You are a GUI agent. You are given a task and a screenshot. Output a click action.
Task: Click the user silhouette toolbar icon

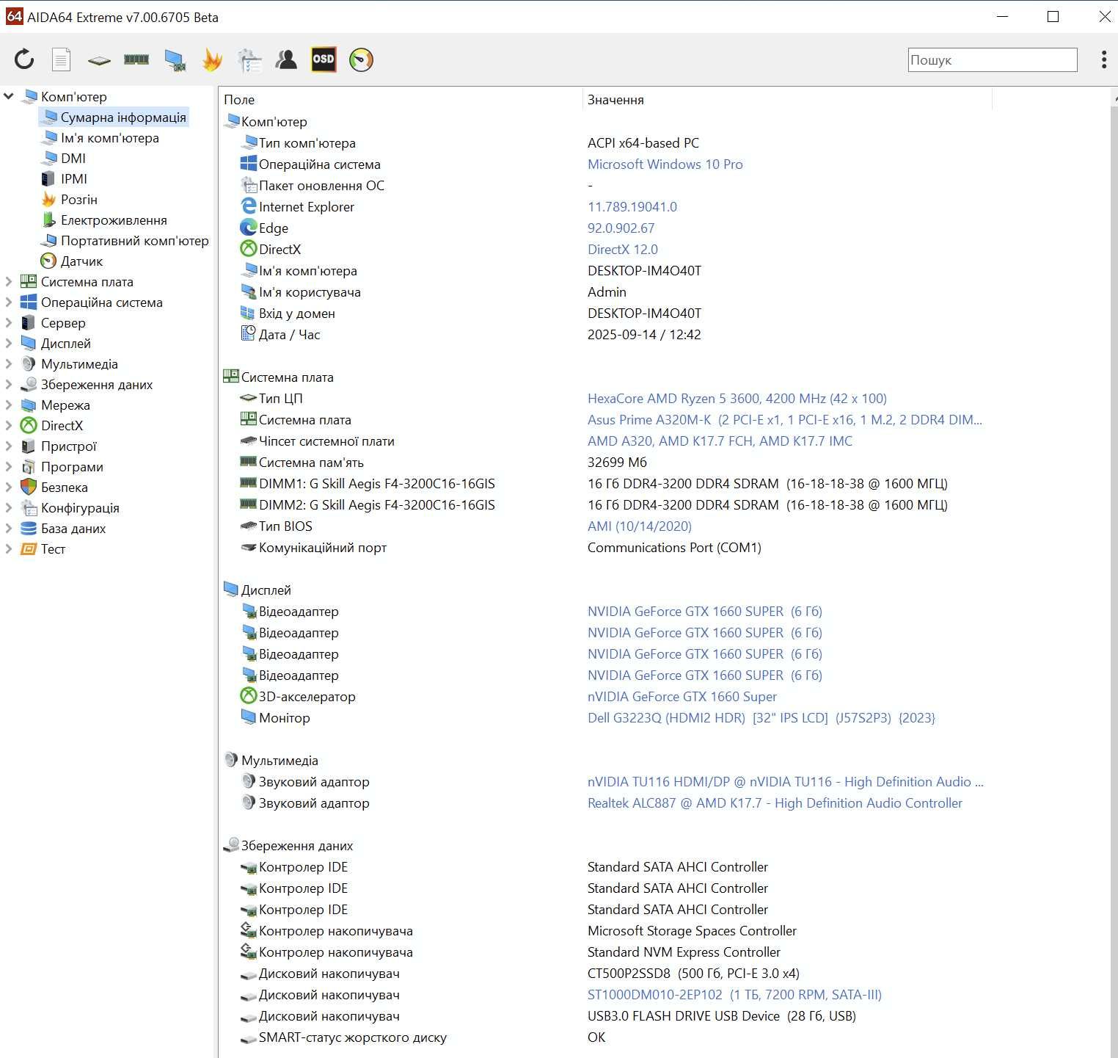point(286,59)
